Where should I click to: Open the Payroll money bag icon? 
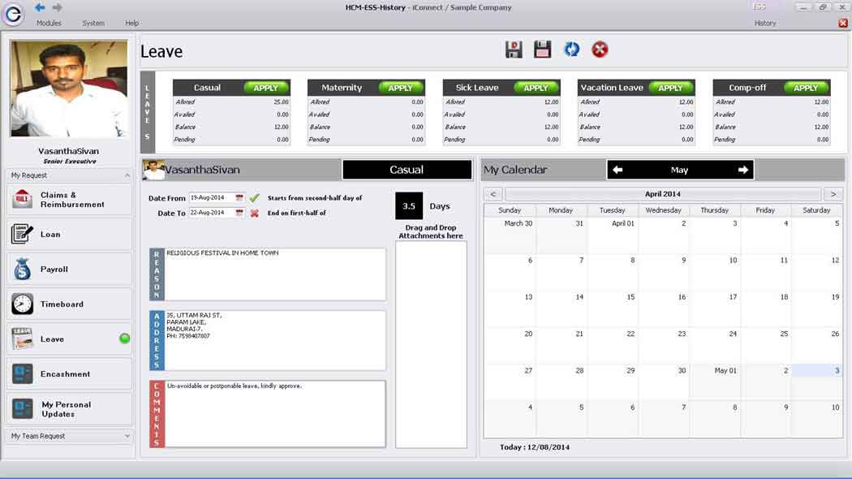coord(23,269)
